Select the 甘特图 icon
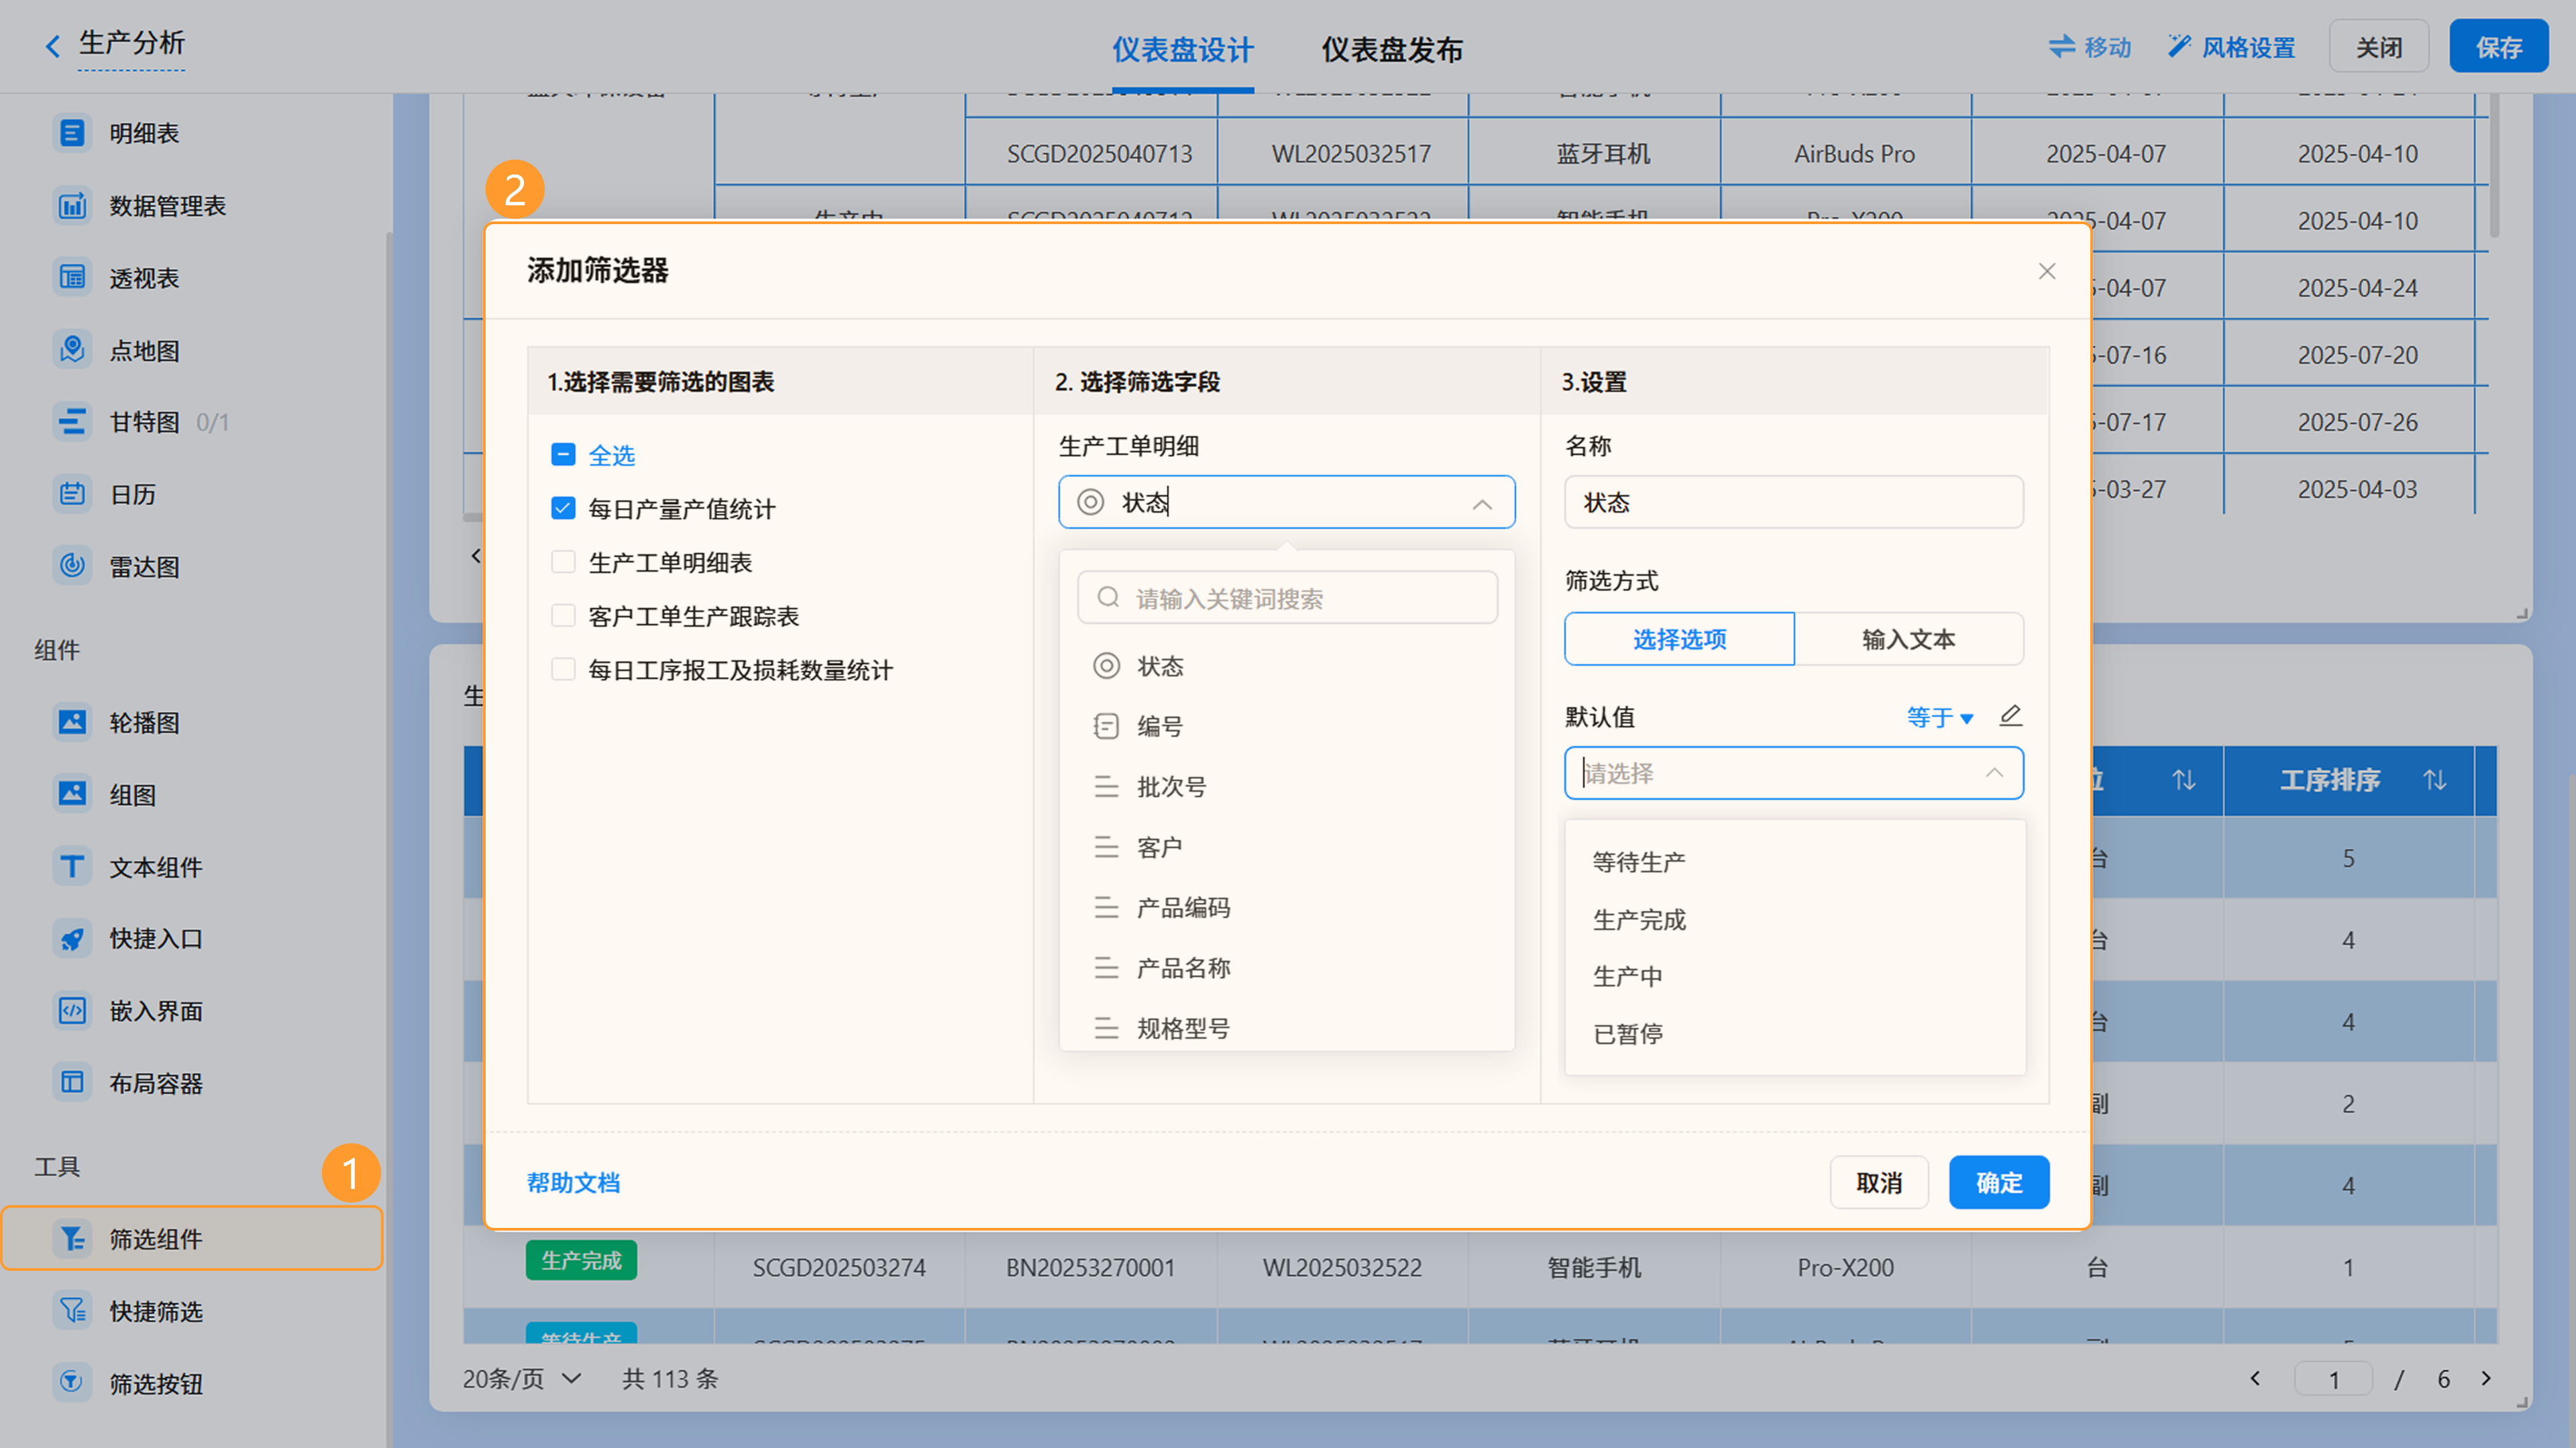2576x1448 pixels. tap(72, 422)
